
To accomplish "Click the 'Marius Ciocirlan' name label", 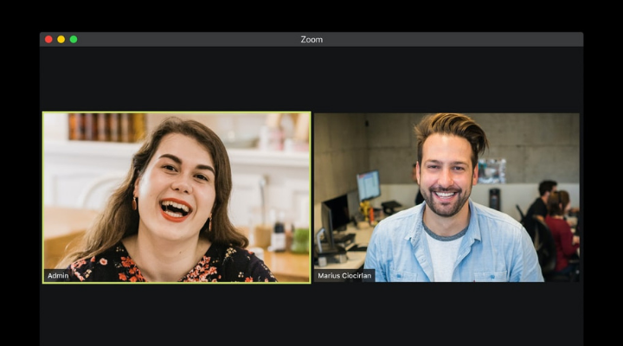I will (x=344, y=276).
